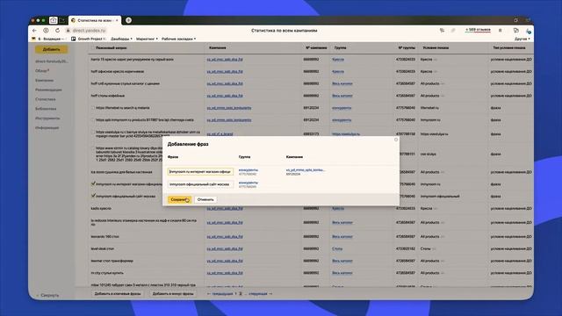The image size is (562, 316).
Task: Sort by the 'Кампания' column header
Action: point(217,47)
